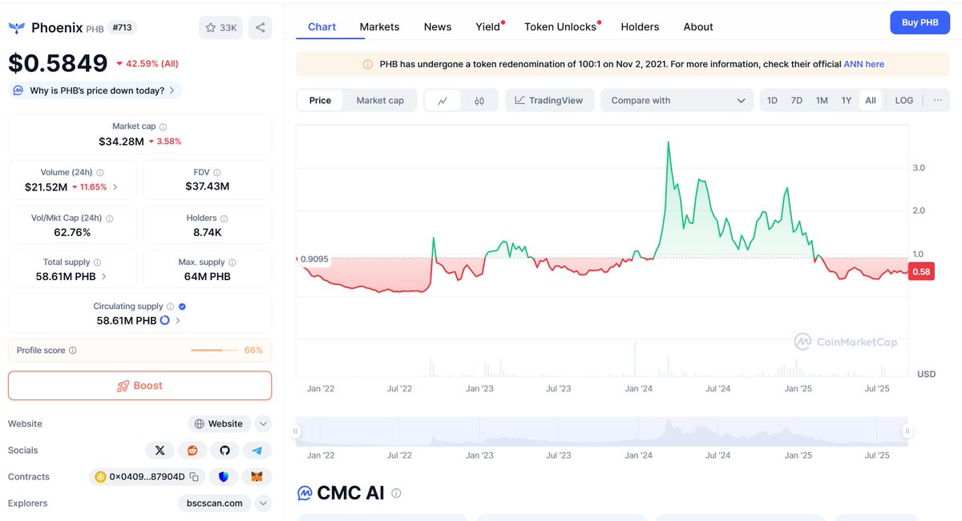962x521 pixels.
Task: Expand the Website options chevron
Action: pyautogui.click(x=264, y=424)
